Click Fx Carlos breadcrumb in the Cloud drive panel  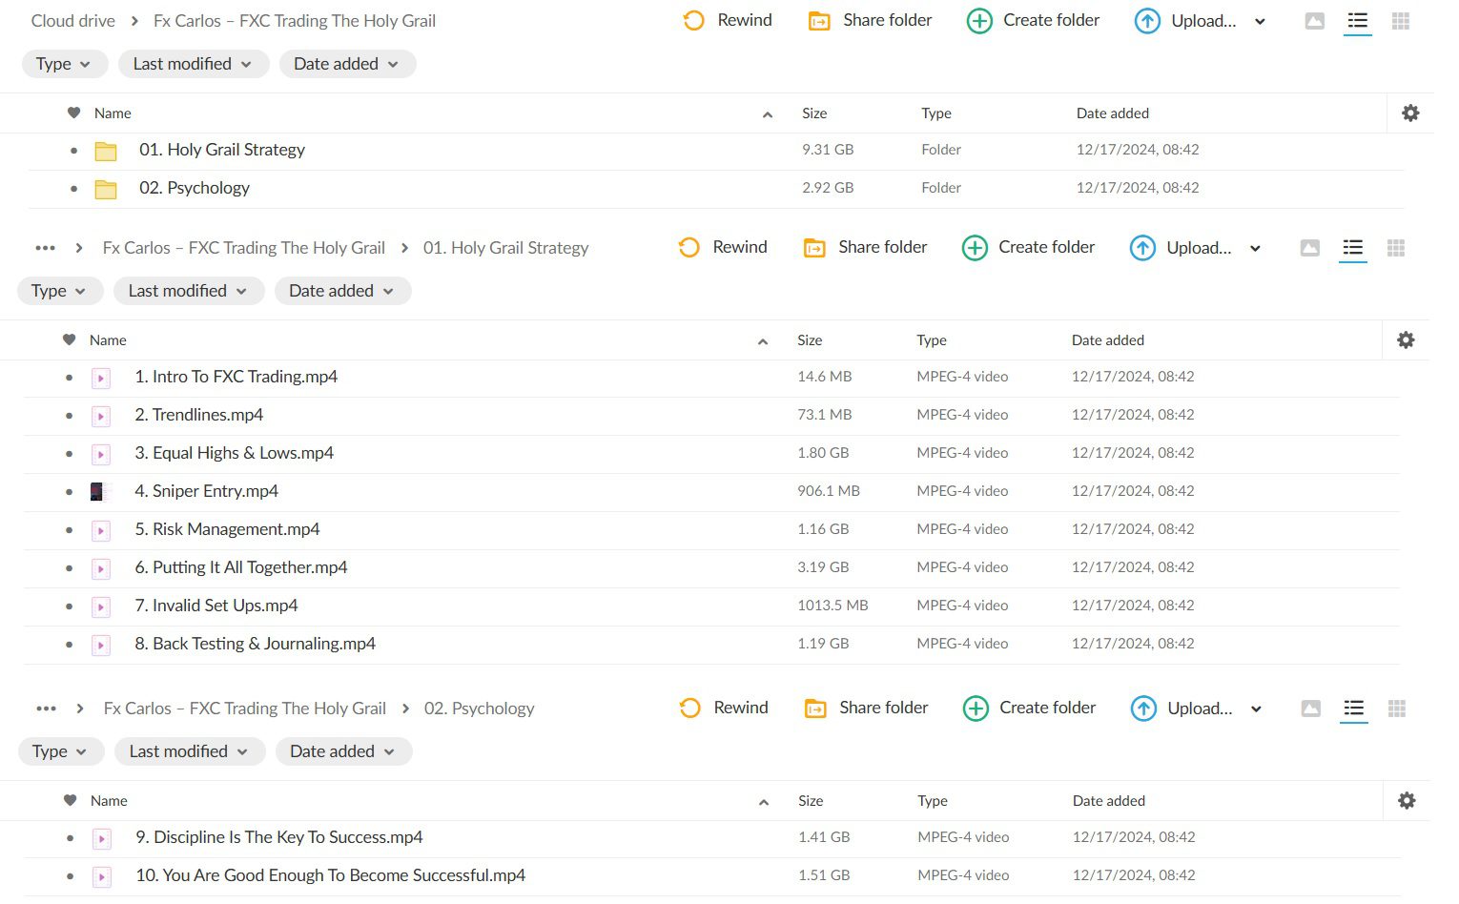[295, 21]
